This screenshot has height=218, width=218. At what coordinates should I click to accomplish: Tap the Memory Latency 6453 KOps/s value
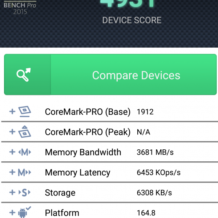(x=158, y=173)
